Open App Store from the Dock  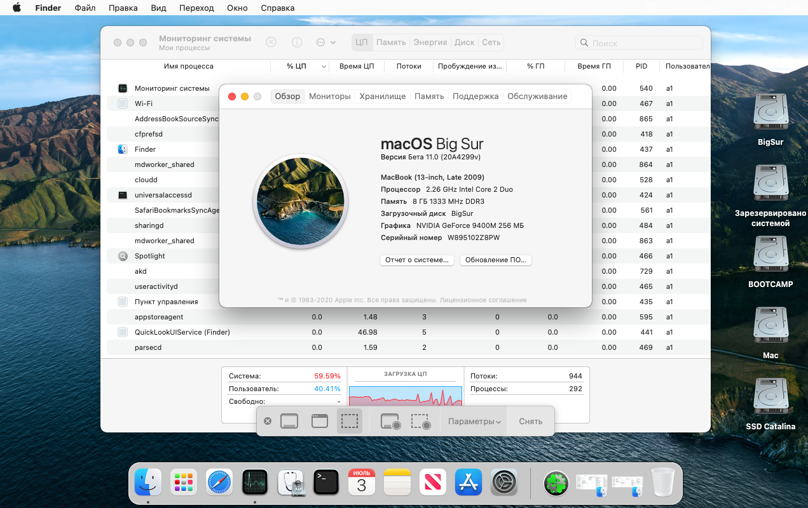click(x=469, y=483)
